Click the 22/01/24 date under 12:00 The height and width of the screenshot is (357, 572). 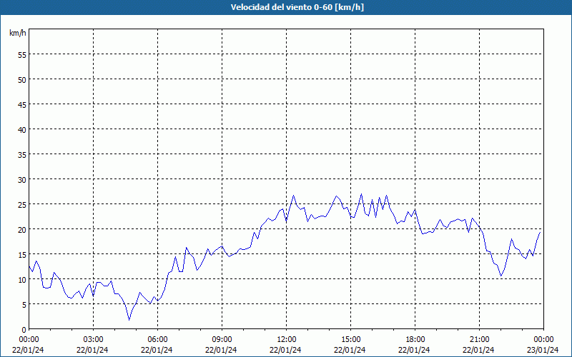tap(285, 350)
